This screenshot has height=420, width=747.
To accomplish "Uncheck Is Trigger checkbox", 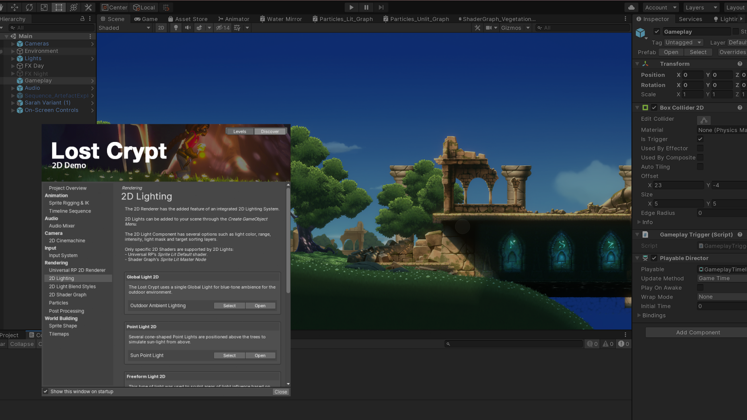I will [700, 139].
